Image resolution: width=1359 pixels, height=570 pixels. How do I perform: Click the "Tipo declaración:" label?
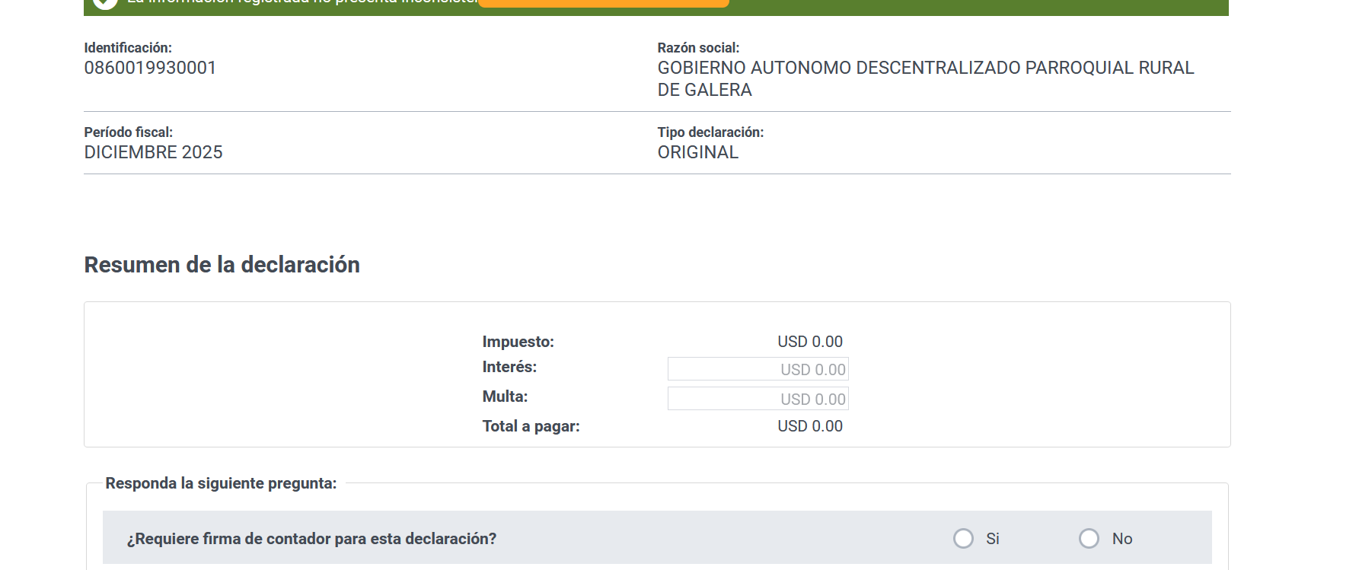710,132
